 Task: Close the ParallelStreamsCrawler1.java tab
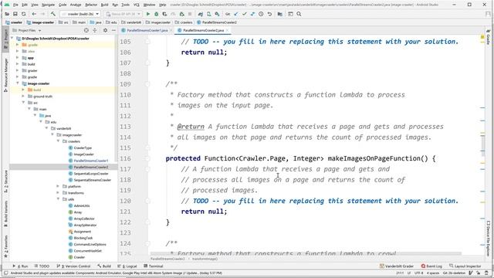pos(171,30)
